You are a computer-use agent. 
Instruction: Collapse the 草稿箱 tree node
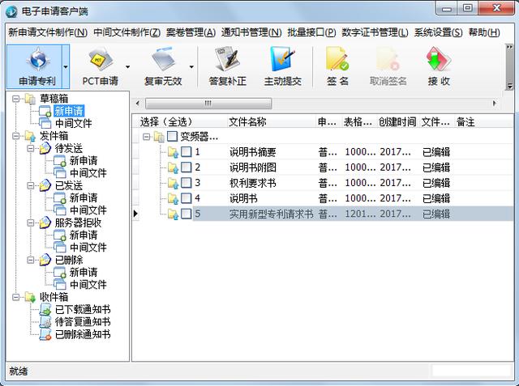pyautogui.click(x=15, y=99)
